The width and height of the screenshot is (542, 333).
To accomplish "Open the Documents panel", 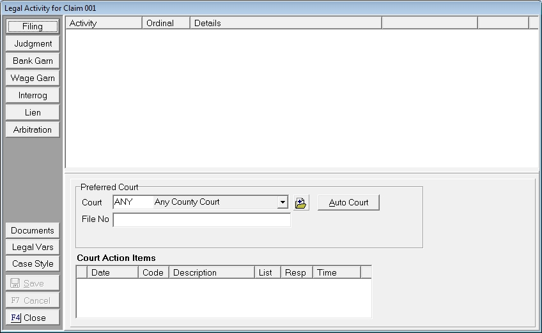I will pyautogui.click(x=33, y=231).
